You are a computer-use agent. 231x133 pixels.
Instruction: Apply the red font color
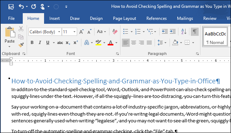[111, 43]
